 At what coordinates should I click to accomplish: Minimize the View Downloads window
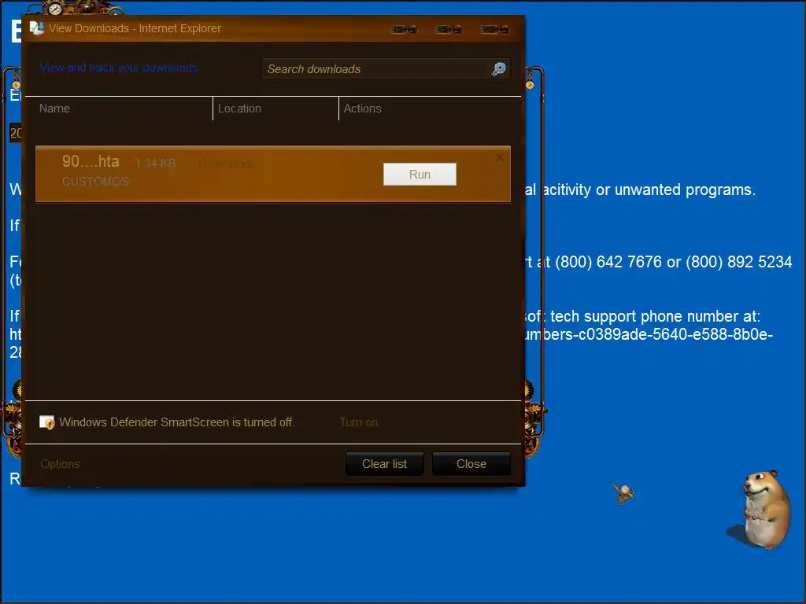404,29
